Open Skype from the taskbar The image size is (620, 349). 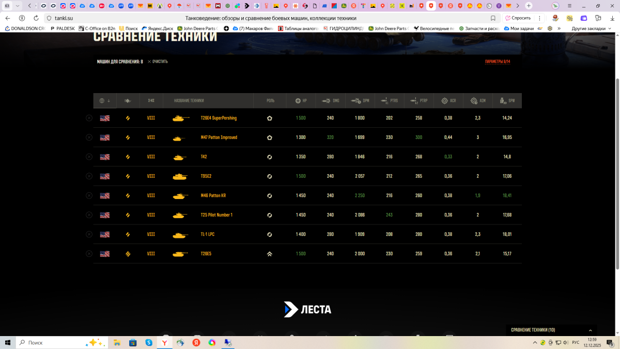[149, 342]
